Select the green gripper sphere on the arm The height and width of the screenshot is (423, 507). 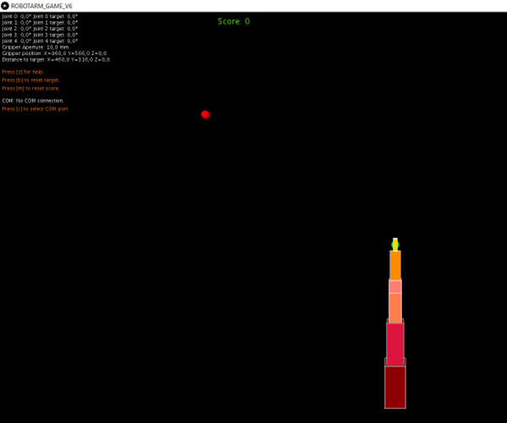395,245
